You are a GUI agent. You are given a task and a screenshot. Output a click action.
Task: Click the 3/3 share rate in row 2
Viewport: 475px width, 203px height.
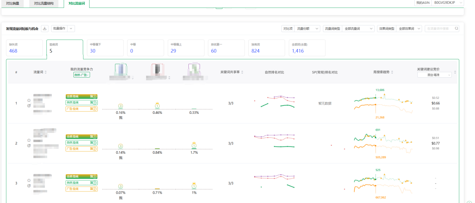231,143
